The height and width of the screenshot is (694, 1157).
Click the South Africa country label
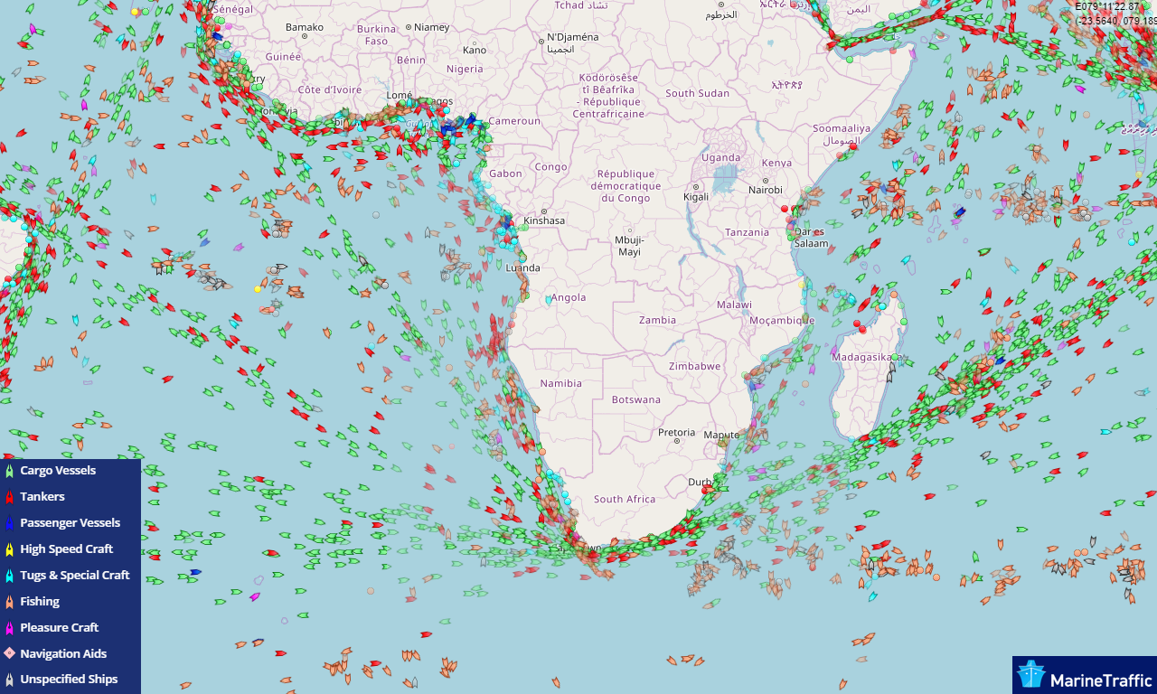point(625,499)
